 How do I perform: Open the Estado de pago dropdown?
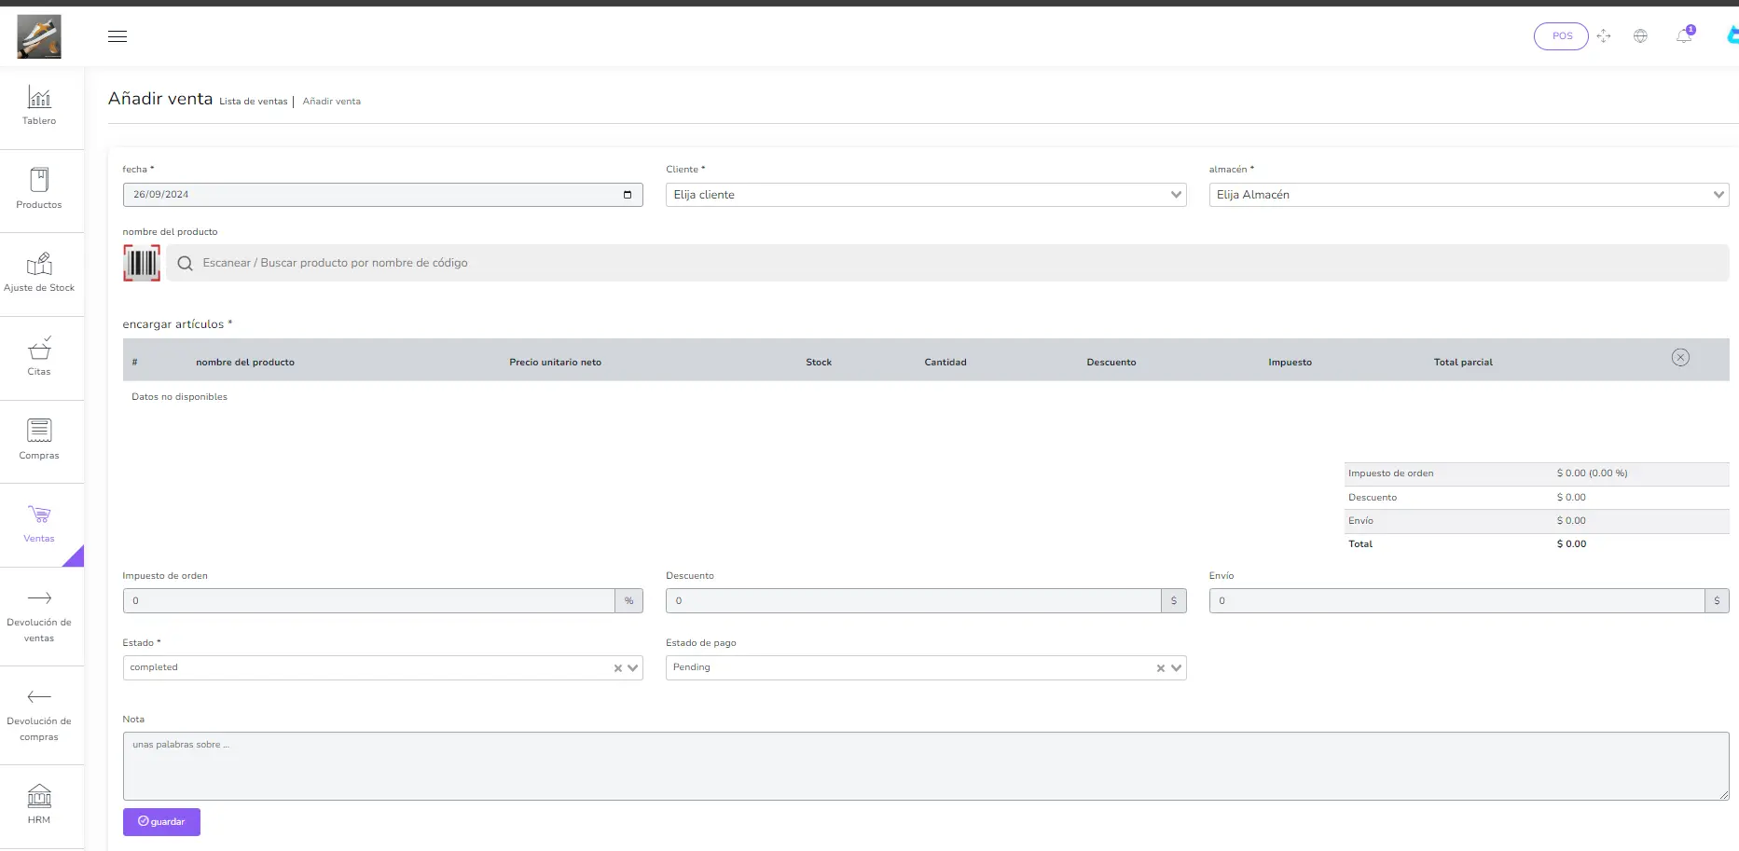tap(1176, 668)
